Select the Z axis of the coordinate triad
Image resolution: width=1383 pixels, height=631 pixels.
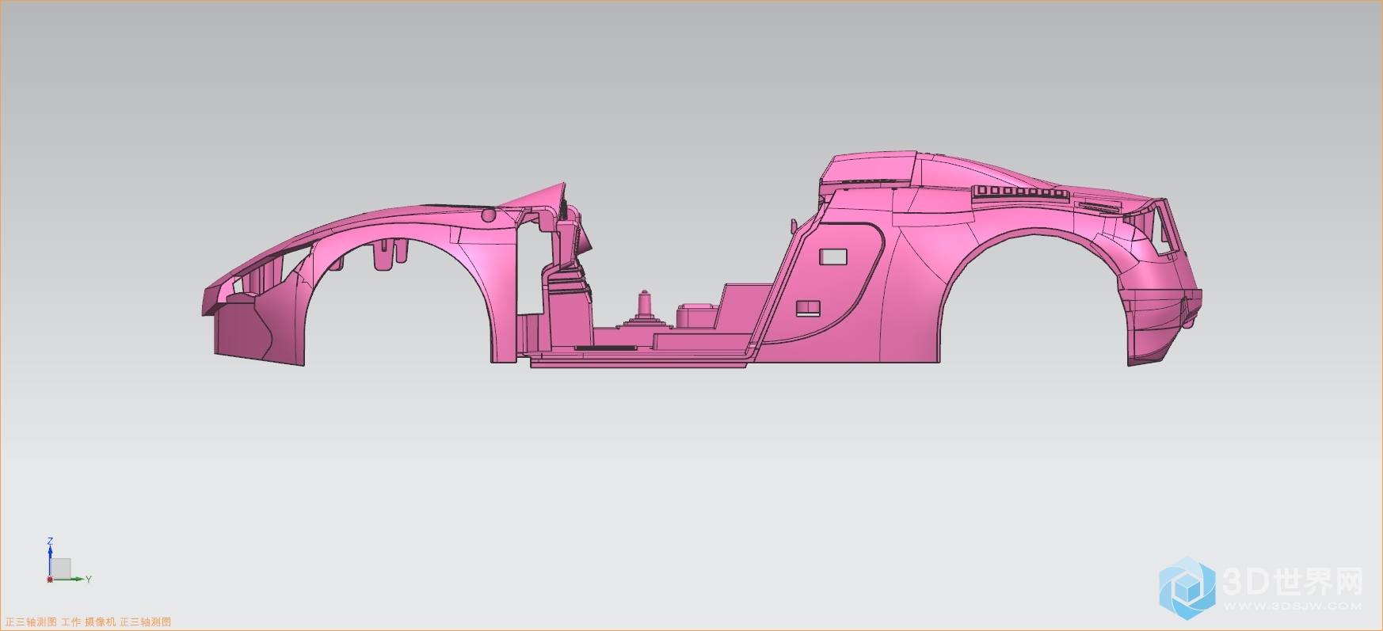(50, 557)
